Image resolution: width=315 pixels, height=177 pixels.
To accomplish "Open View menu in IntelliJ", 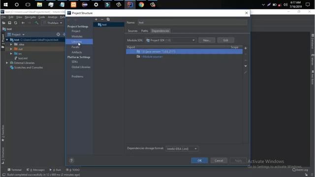I will (x=19, y=17).
